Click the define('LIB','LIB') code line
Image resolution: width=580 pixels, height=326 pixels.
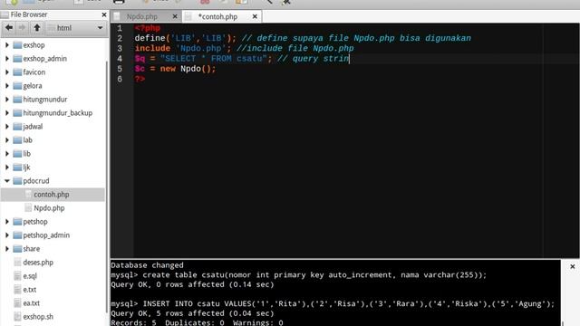click(185, 38)
